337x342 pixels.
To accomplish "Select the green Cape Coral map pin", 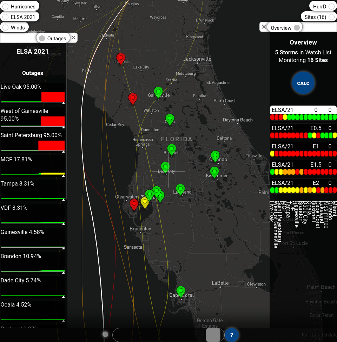I will [181, 291].
